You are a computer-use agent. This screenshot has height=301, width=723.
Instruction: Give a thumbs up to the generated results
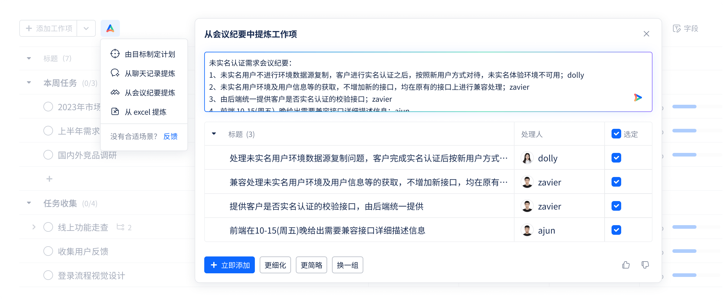626,265
